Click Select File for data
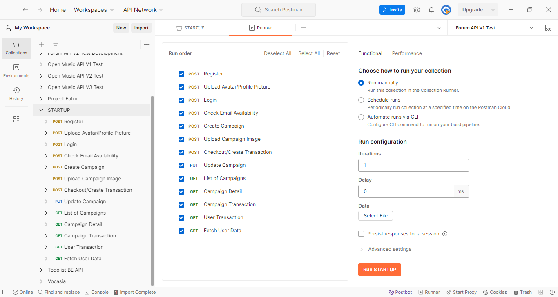Viewport: 558px width, 297px height. point(375,216)
